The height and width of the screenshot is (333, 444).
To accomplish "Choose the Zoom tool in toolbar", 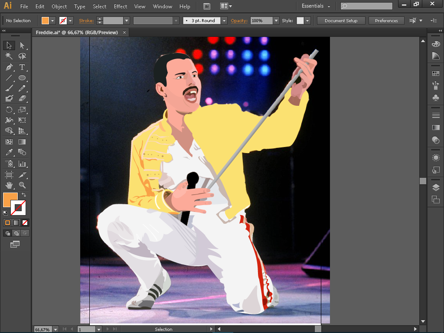I will click(22, 185).
